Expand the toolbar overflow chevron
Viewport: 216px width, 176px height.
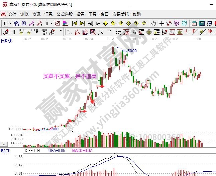[x=61, y=31]
